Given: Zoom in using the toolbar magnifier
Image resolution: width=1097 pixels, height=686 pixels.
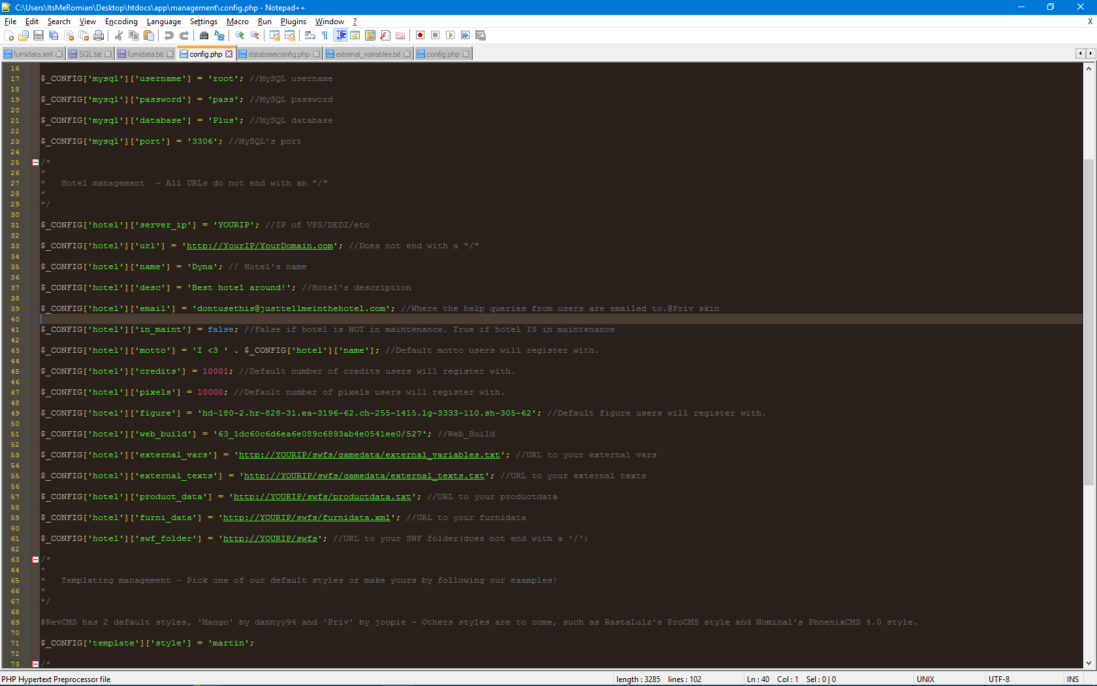Looking at the screenshot, I should (x=240, y=35).
